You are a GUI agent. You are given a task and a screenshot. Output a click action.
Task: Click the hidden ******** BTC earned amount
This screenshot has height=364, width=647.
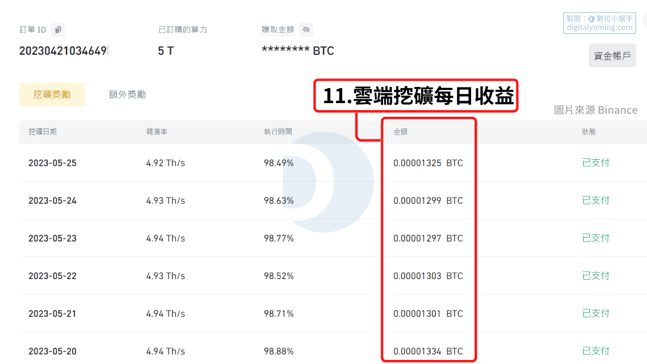(298, 51)
